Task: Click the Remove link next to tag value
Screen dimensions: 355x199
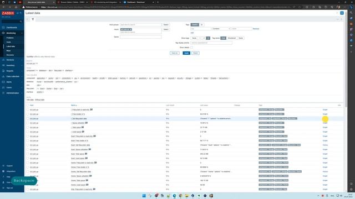Action: tap(256, 29)
